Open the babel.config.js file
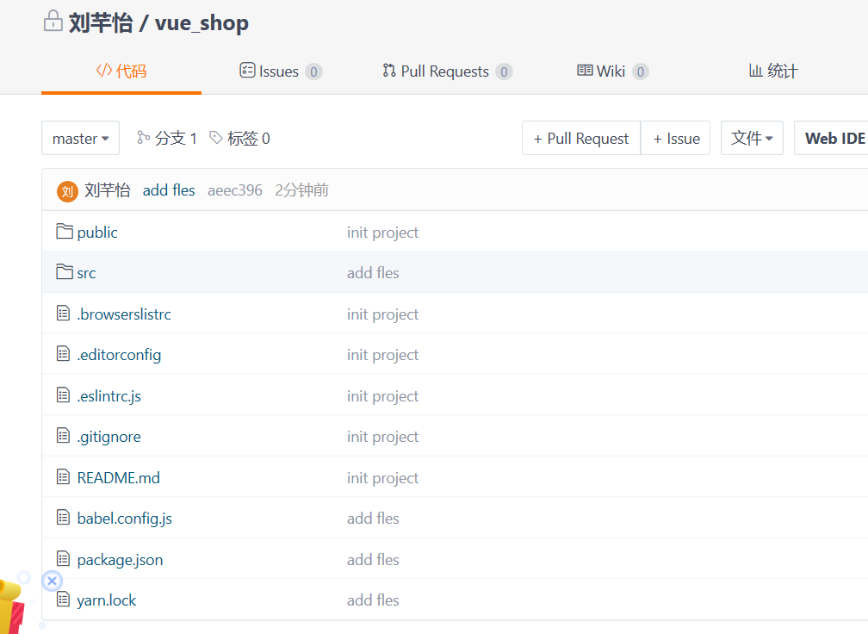Viewport: 868px width, 634px height. pos(125,519)
